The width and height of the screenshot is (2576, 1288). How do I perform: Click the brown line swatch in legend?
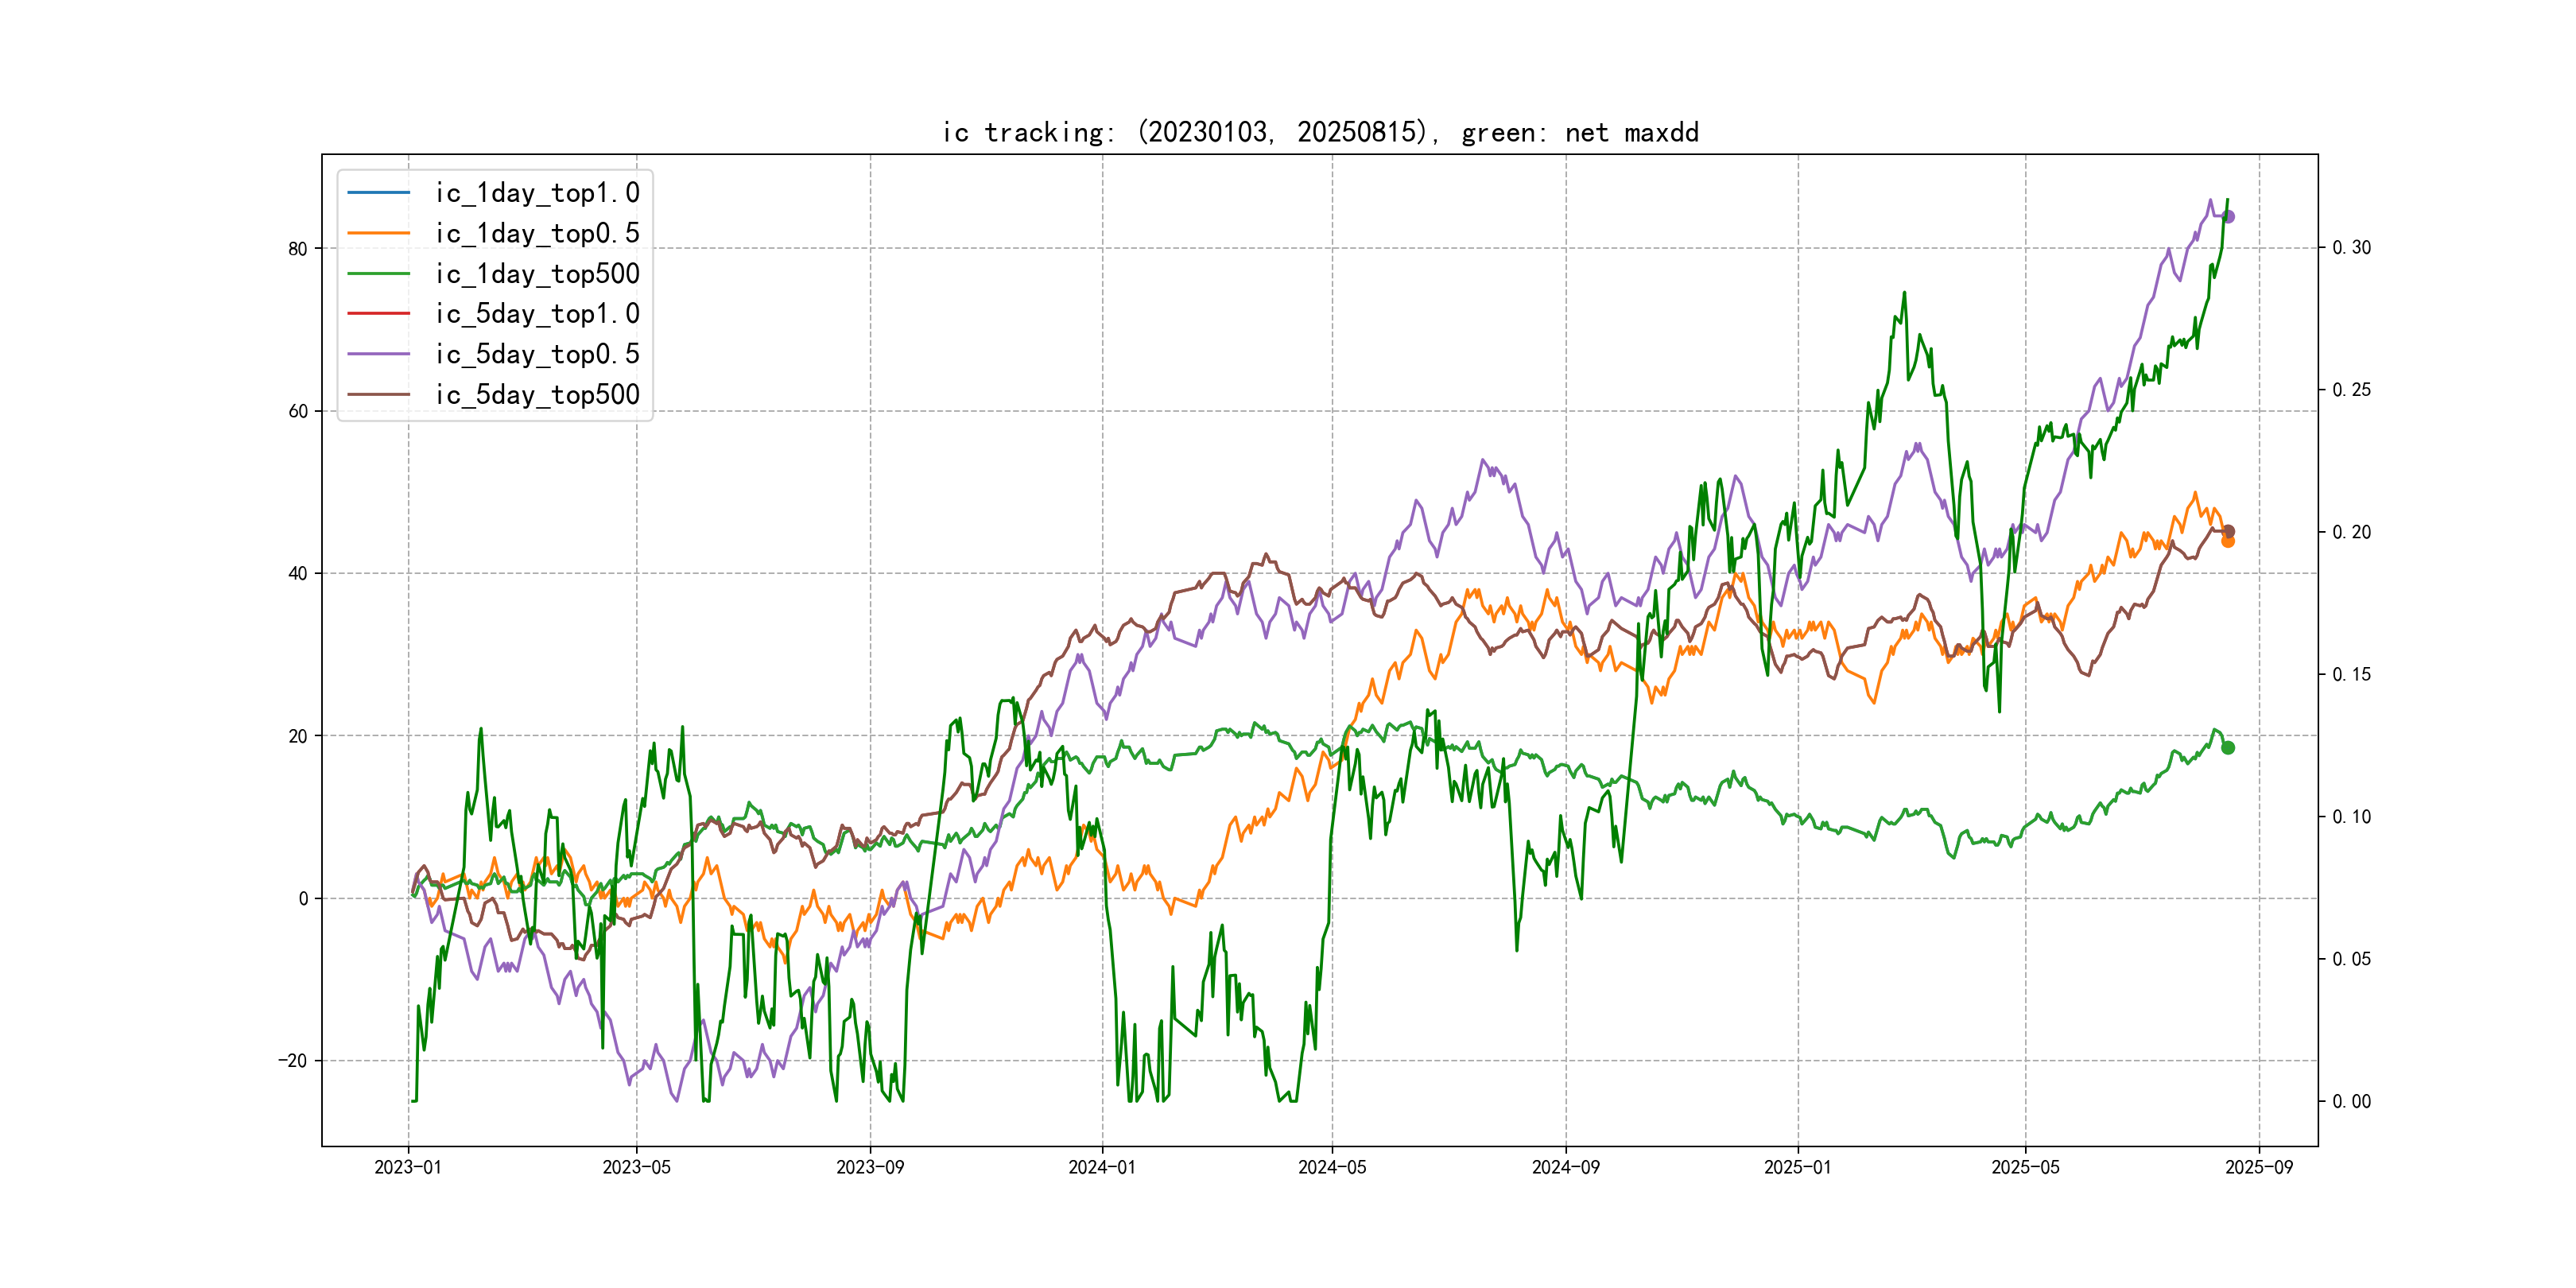tap(378, 395)
